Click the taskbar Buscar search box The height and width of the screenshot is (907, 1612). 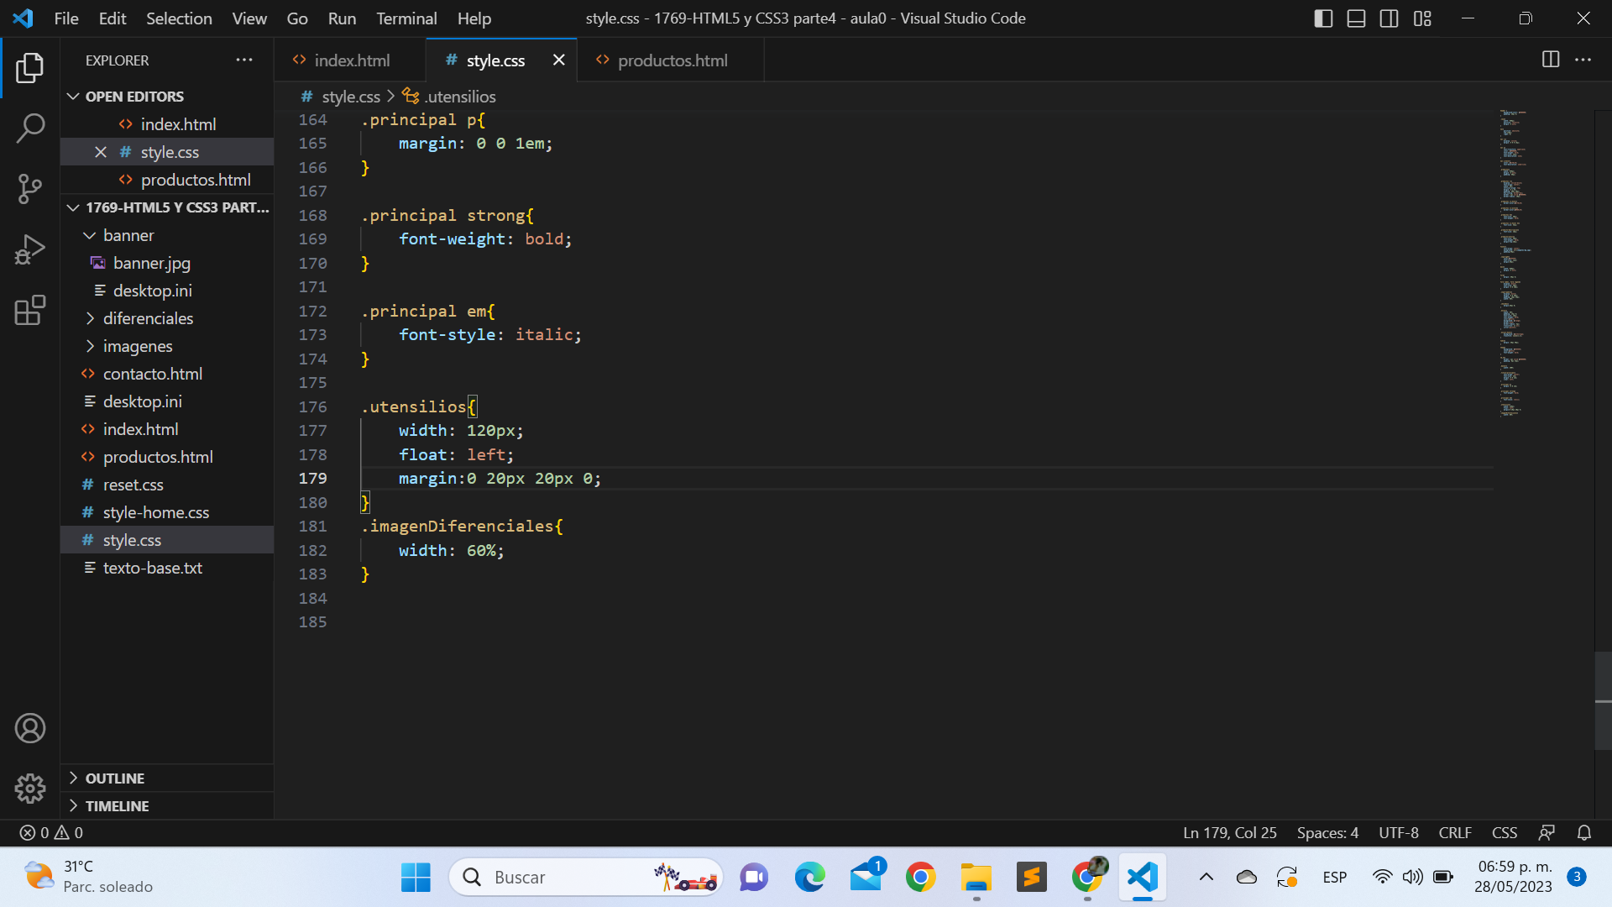586,878
